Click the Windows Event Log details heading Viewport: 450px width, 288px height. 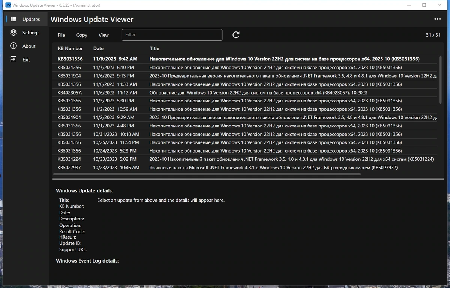click(x=87, y=260)
